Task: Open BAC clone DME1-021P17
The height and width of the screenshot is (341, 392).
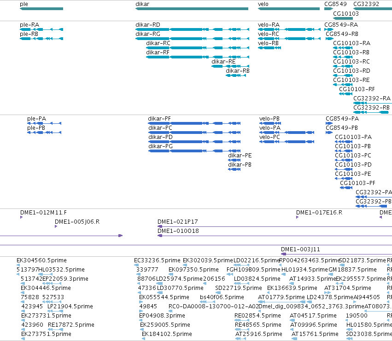Action: click(177, 222)
